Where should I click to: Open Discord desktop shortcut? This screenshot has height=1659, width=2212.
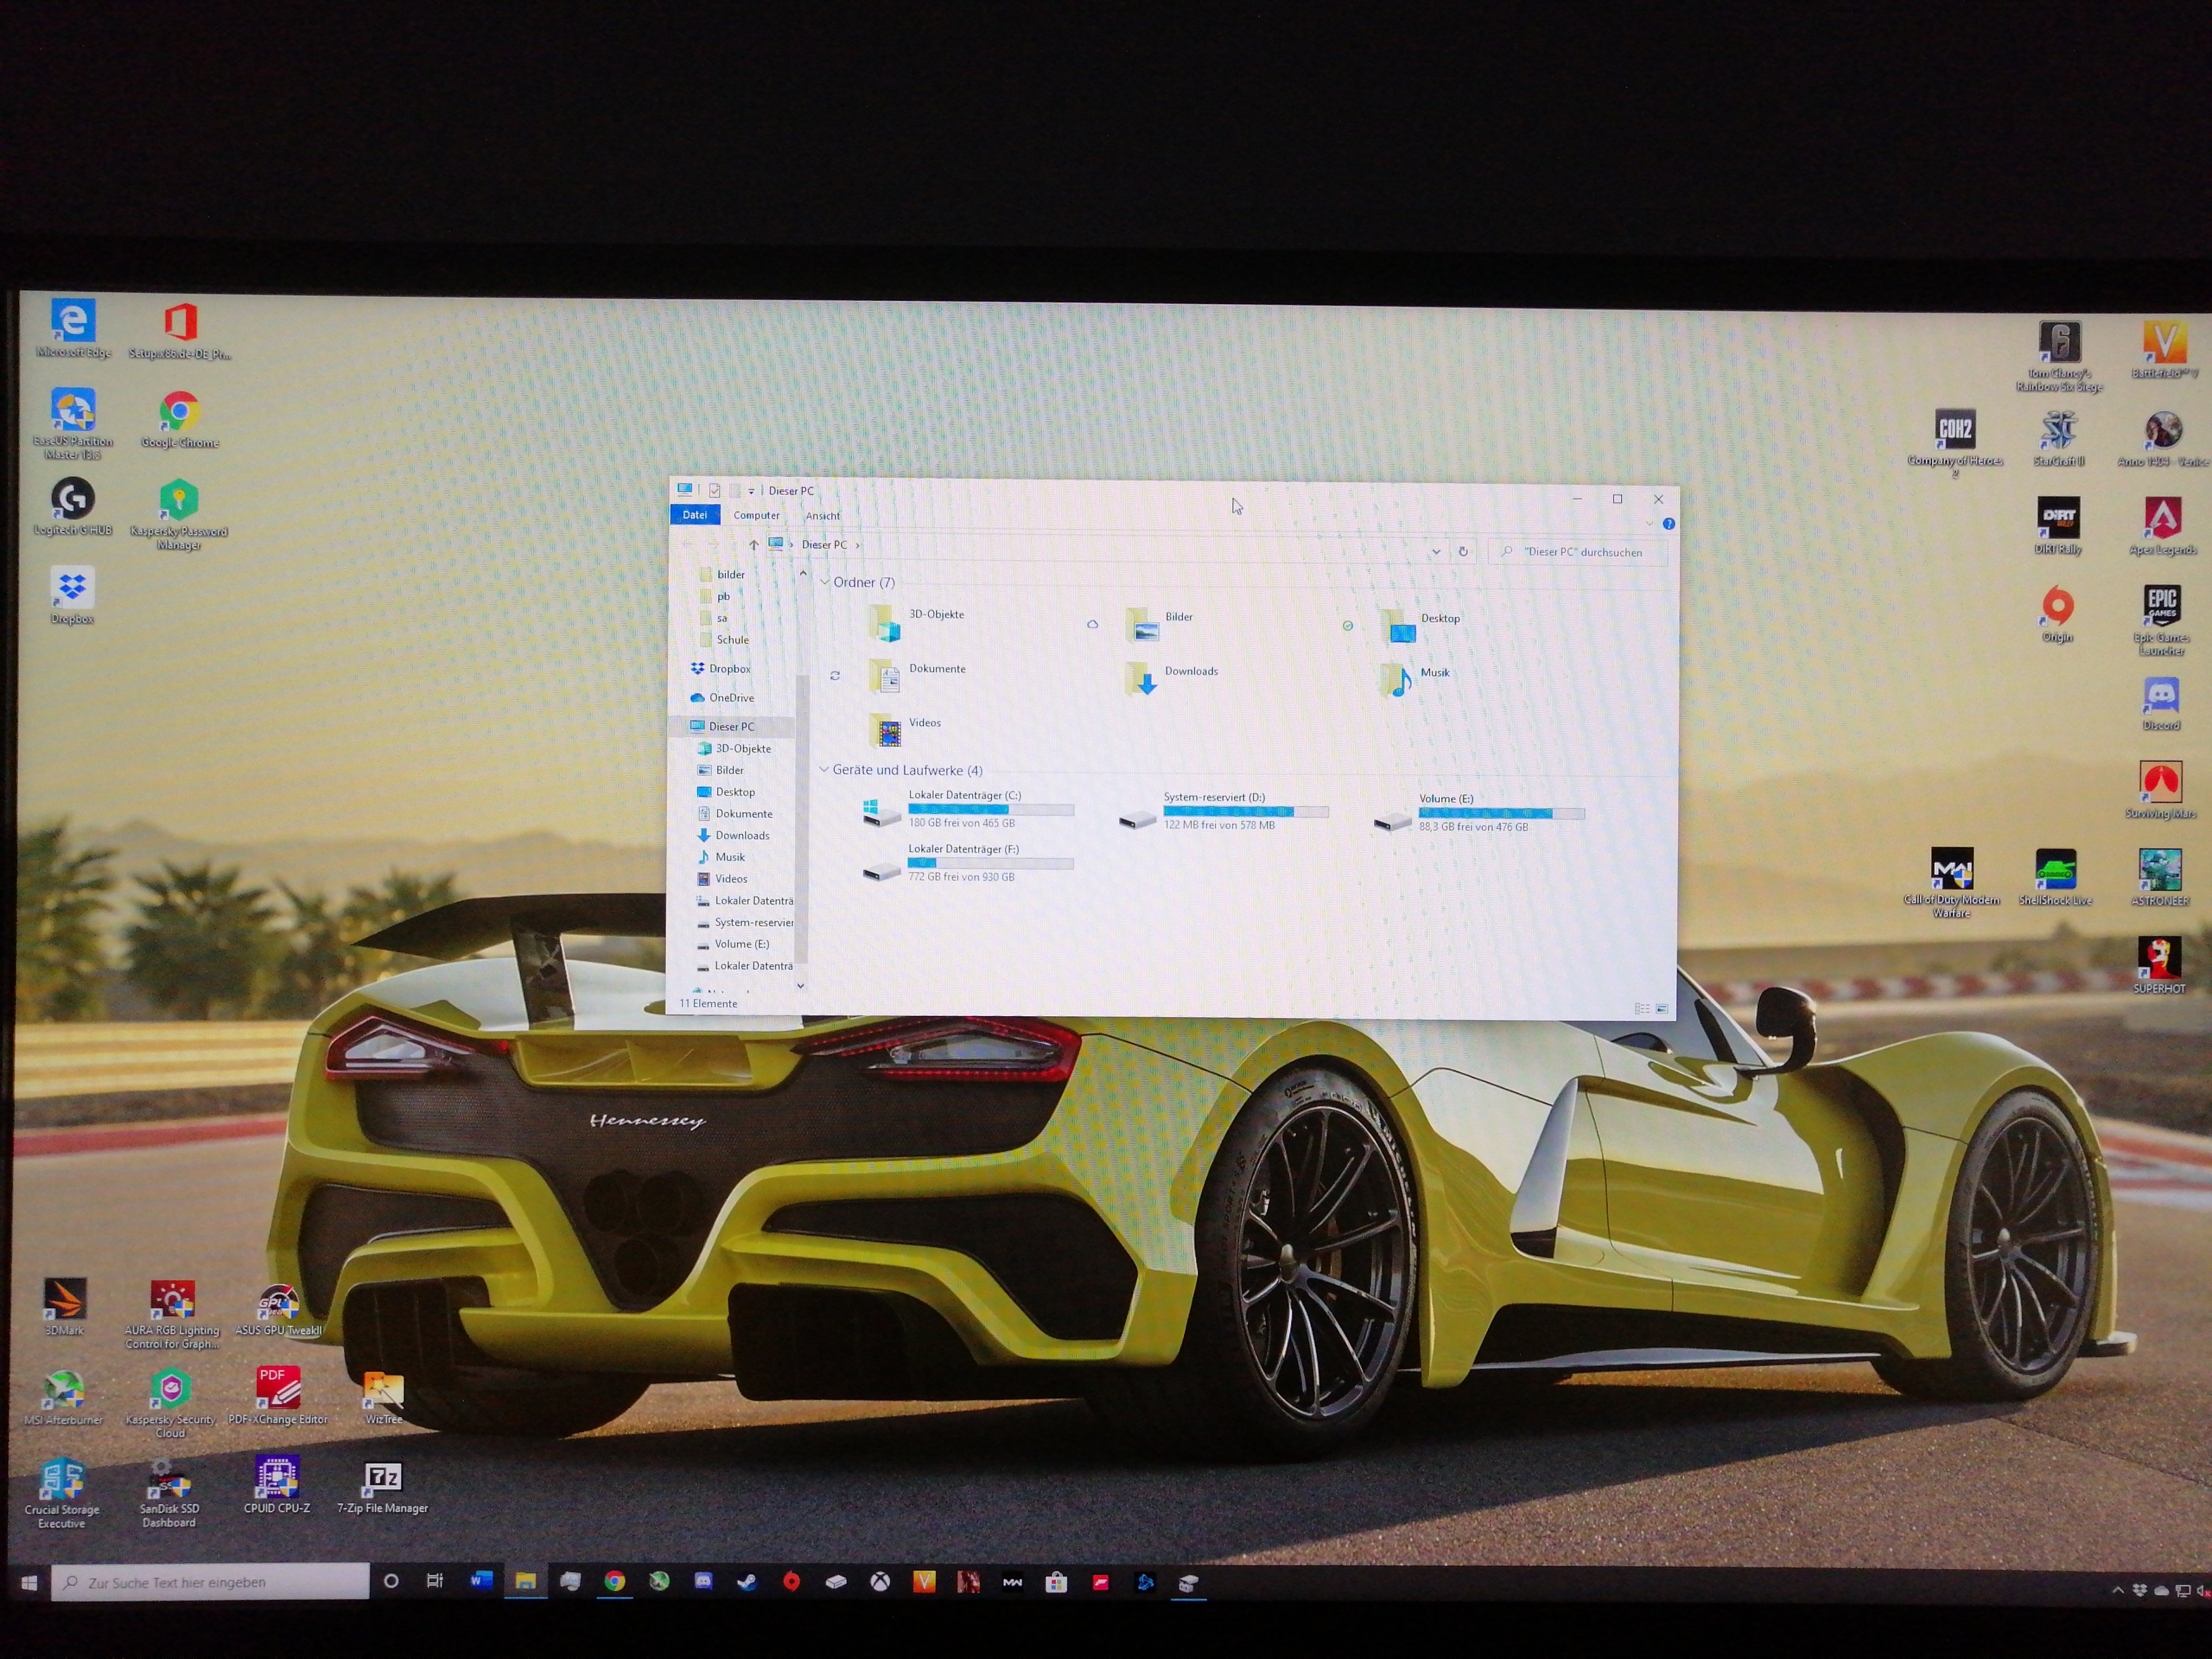click(2161, 695)
